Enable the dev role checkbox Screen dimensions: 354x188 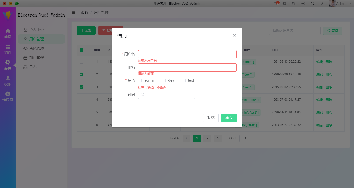[164, 80]
